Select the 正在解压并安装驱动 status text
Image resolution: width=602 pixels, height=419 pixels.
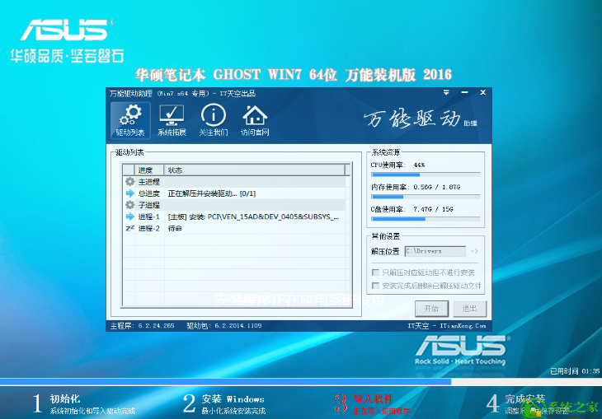click(x=212, y=193)
